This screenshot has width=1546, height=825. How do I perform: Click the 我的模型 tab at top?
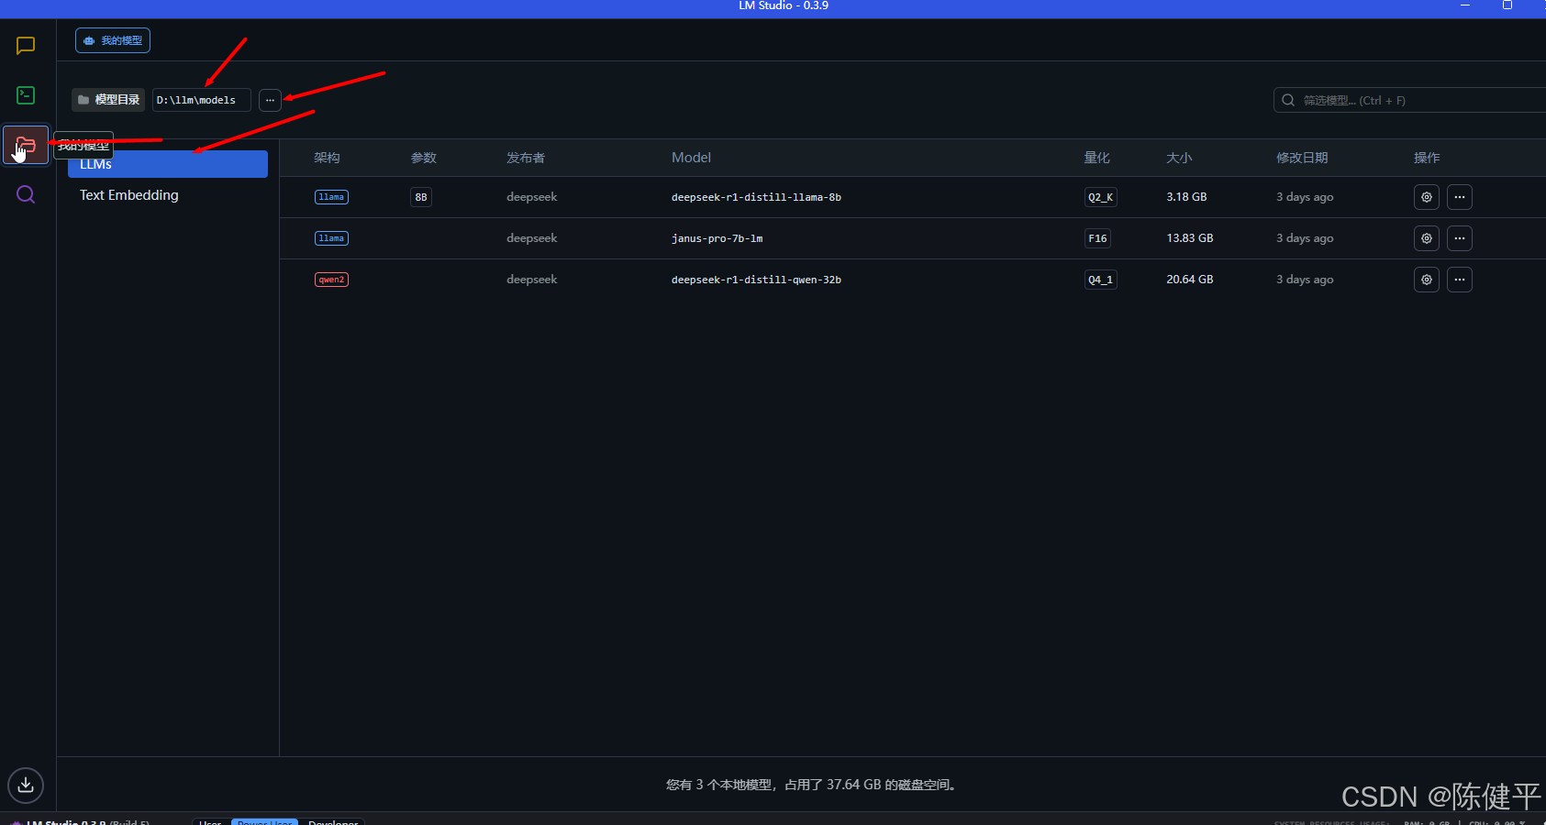pyautogui.click(x=113, y=40)
